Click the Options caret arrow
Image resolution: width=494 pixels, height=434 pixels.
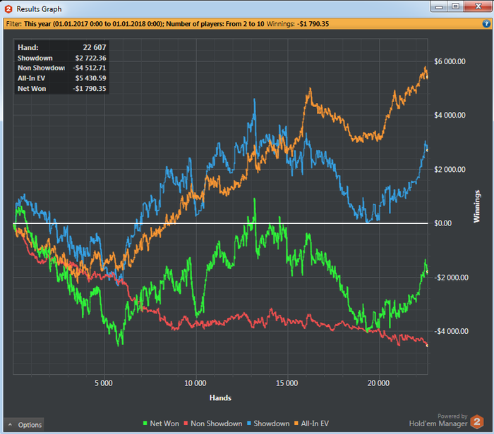10,425
